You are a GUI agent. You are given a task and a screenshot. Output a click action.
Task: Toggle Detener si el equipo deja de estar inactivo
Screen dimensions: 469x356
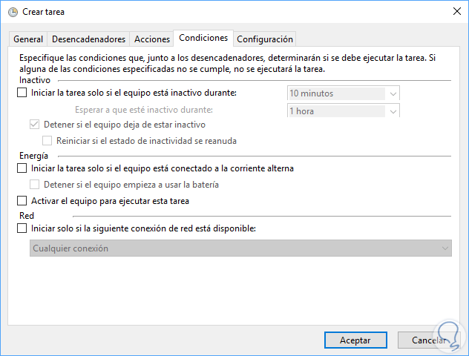[x=35, y=125]
